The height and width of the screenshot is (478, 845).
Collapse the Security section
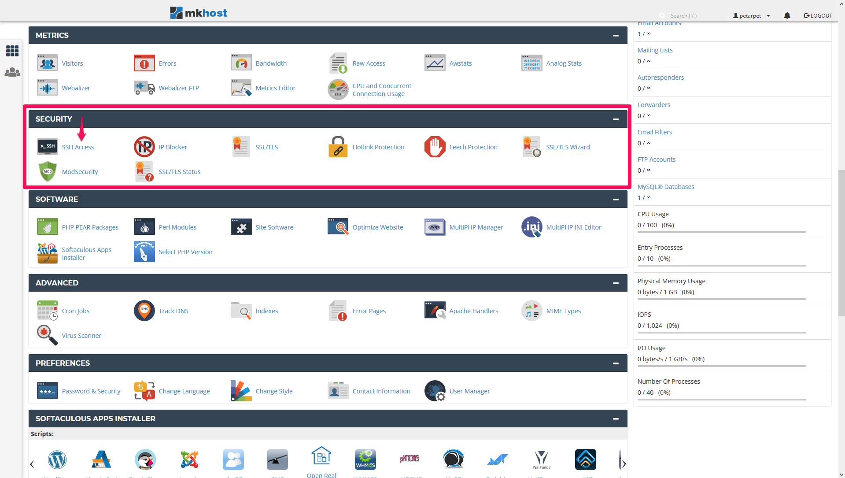click(616, 119)
